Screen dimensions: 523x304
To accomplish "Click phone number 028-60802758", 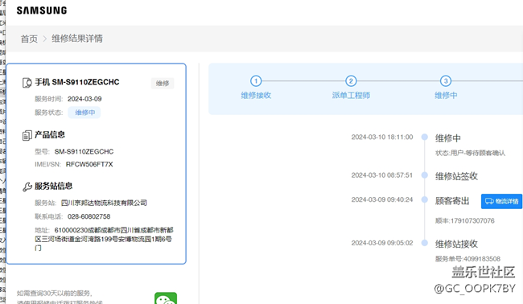I will click(89, 216).
